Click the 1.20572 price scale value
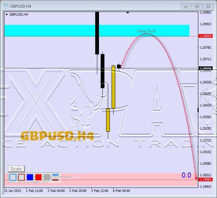217x198 pixels. point(206,82)
